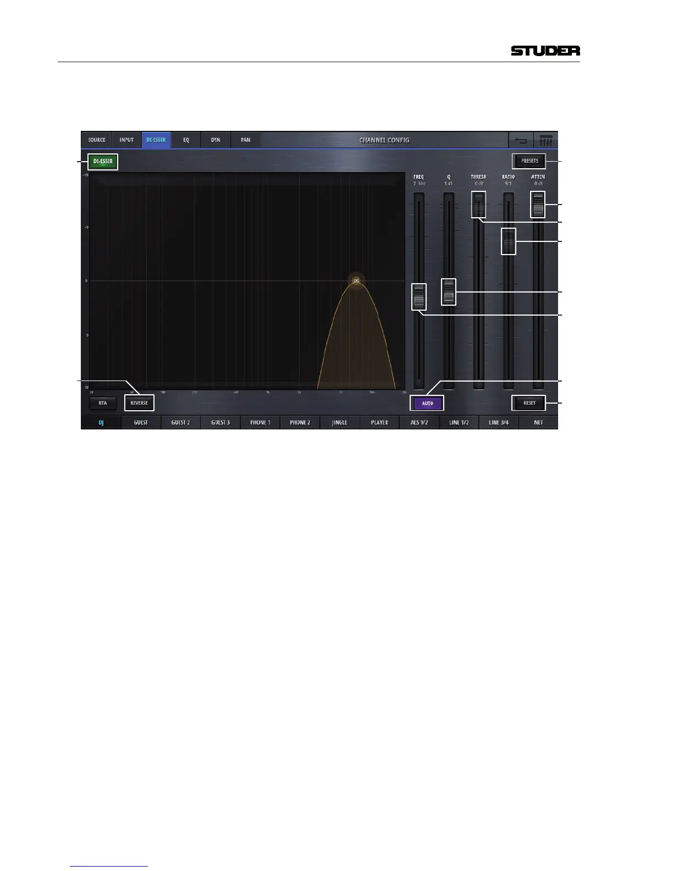Click the ATTEN fader handle
The height and width of the screenshot is (871, 673).
[538, 205]
